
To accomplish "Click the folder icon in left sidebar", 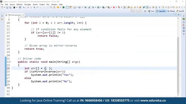I will [x=2, y=19].
